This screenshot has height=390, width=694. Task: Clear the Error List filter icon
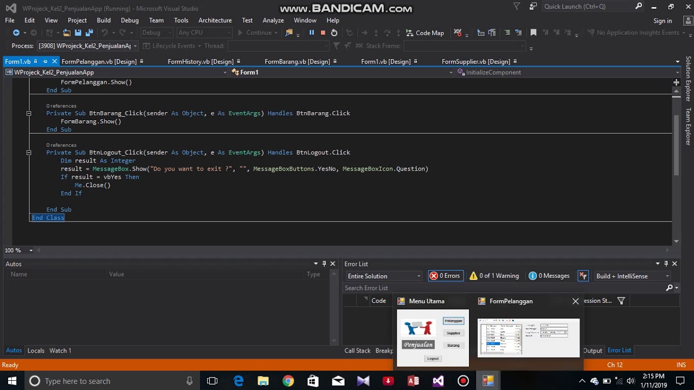(x=583, y=276)
